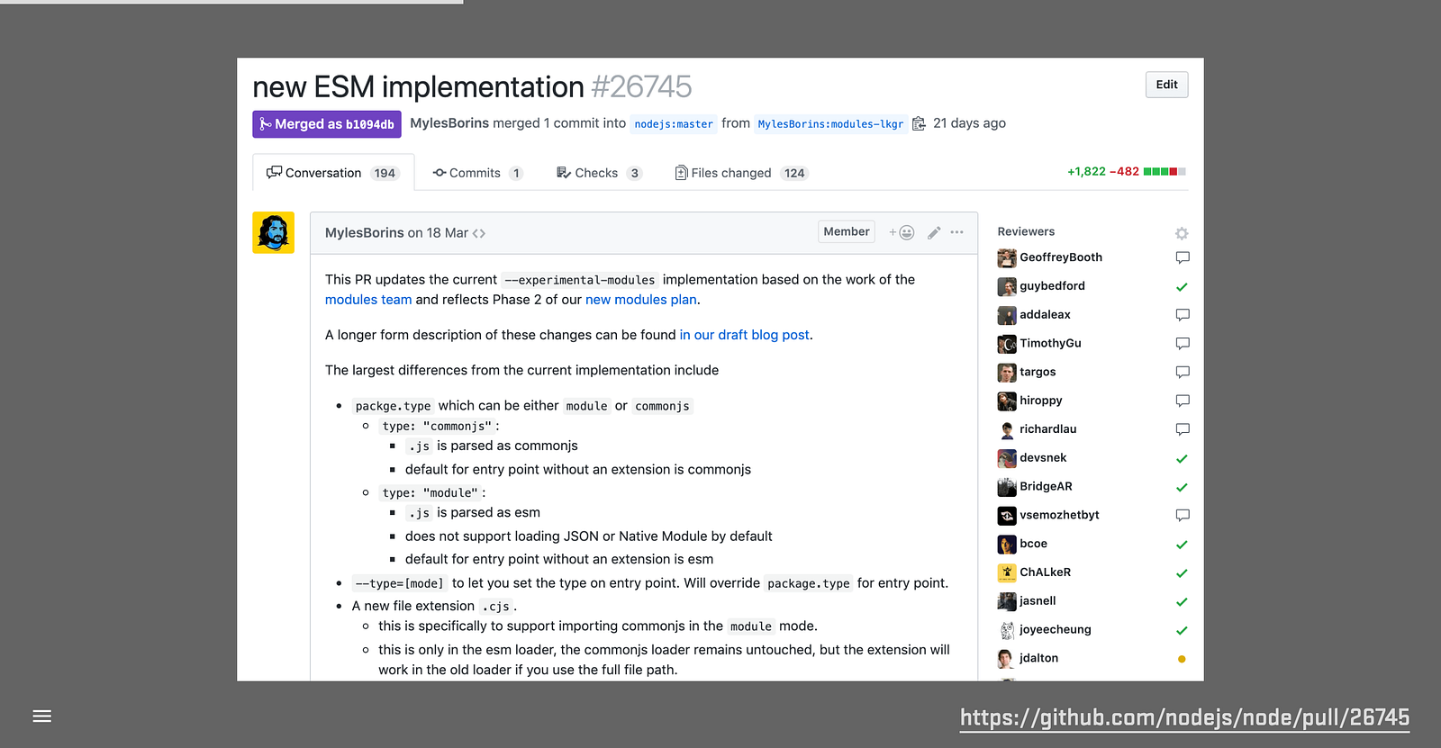The width and height of the screenshot is (1441, 748).
Task: Open devsnek's reviewer profile name
Action: pyautogui.click(x=1043, y=458)
